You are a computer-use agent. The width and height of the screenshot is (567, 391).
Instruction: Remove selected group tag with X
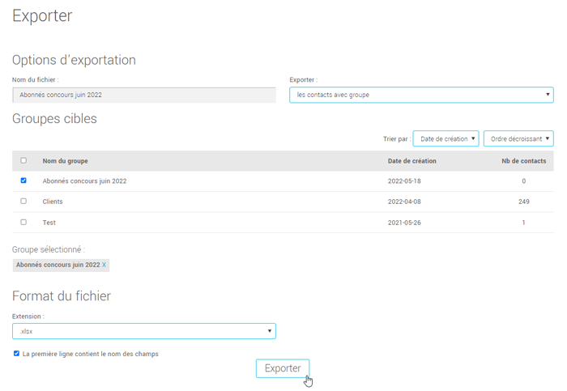click(104, 265)
